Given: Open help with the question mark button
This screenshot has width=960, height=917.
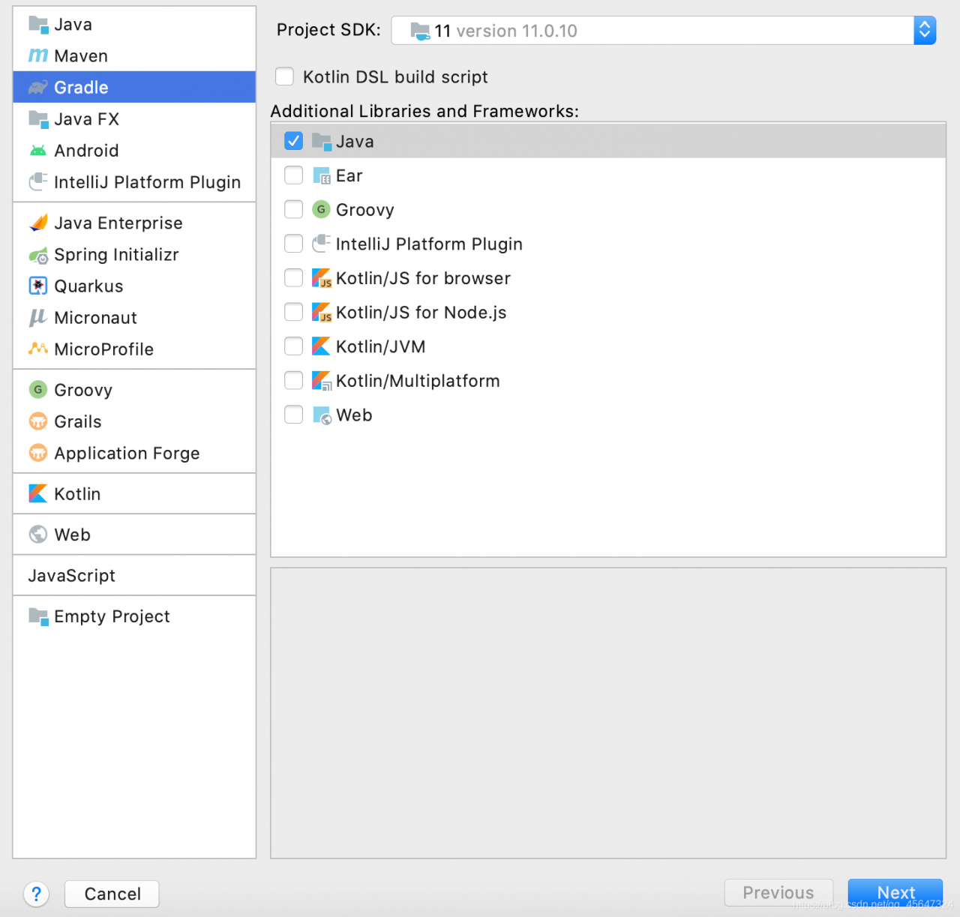Looking at the screenshot, I should click(36, 894).
